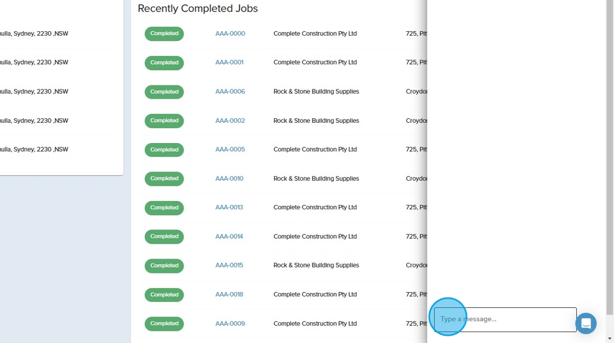
Task: Select the AAA-0015 job link
Action: [229, 265]
